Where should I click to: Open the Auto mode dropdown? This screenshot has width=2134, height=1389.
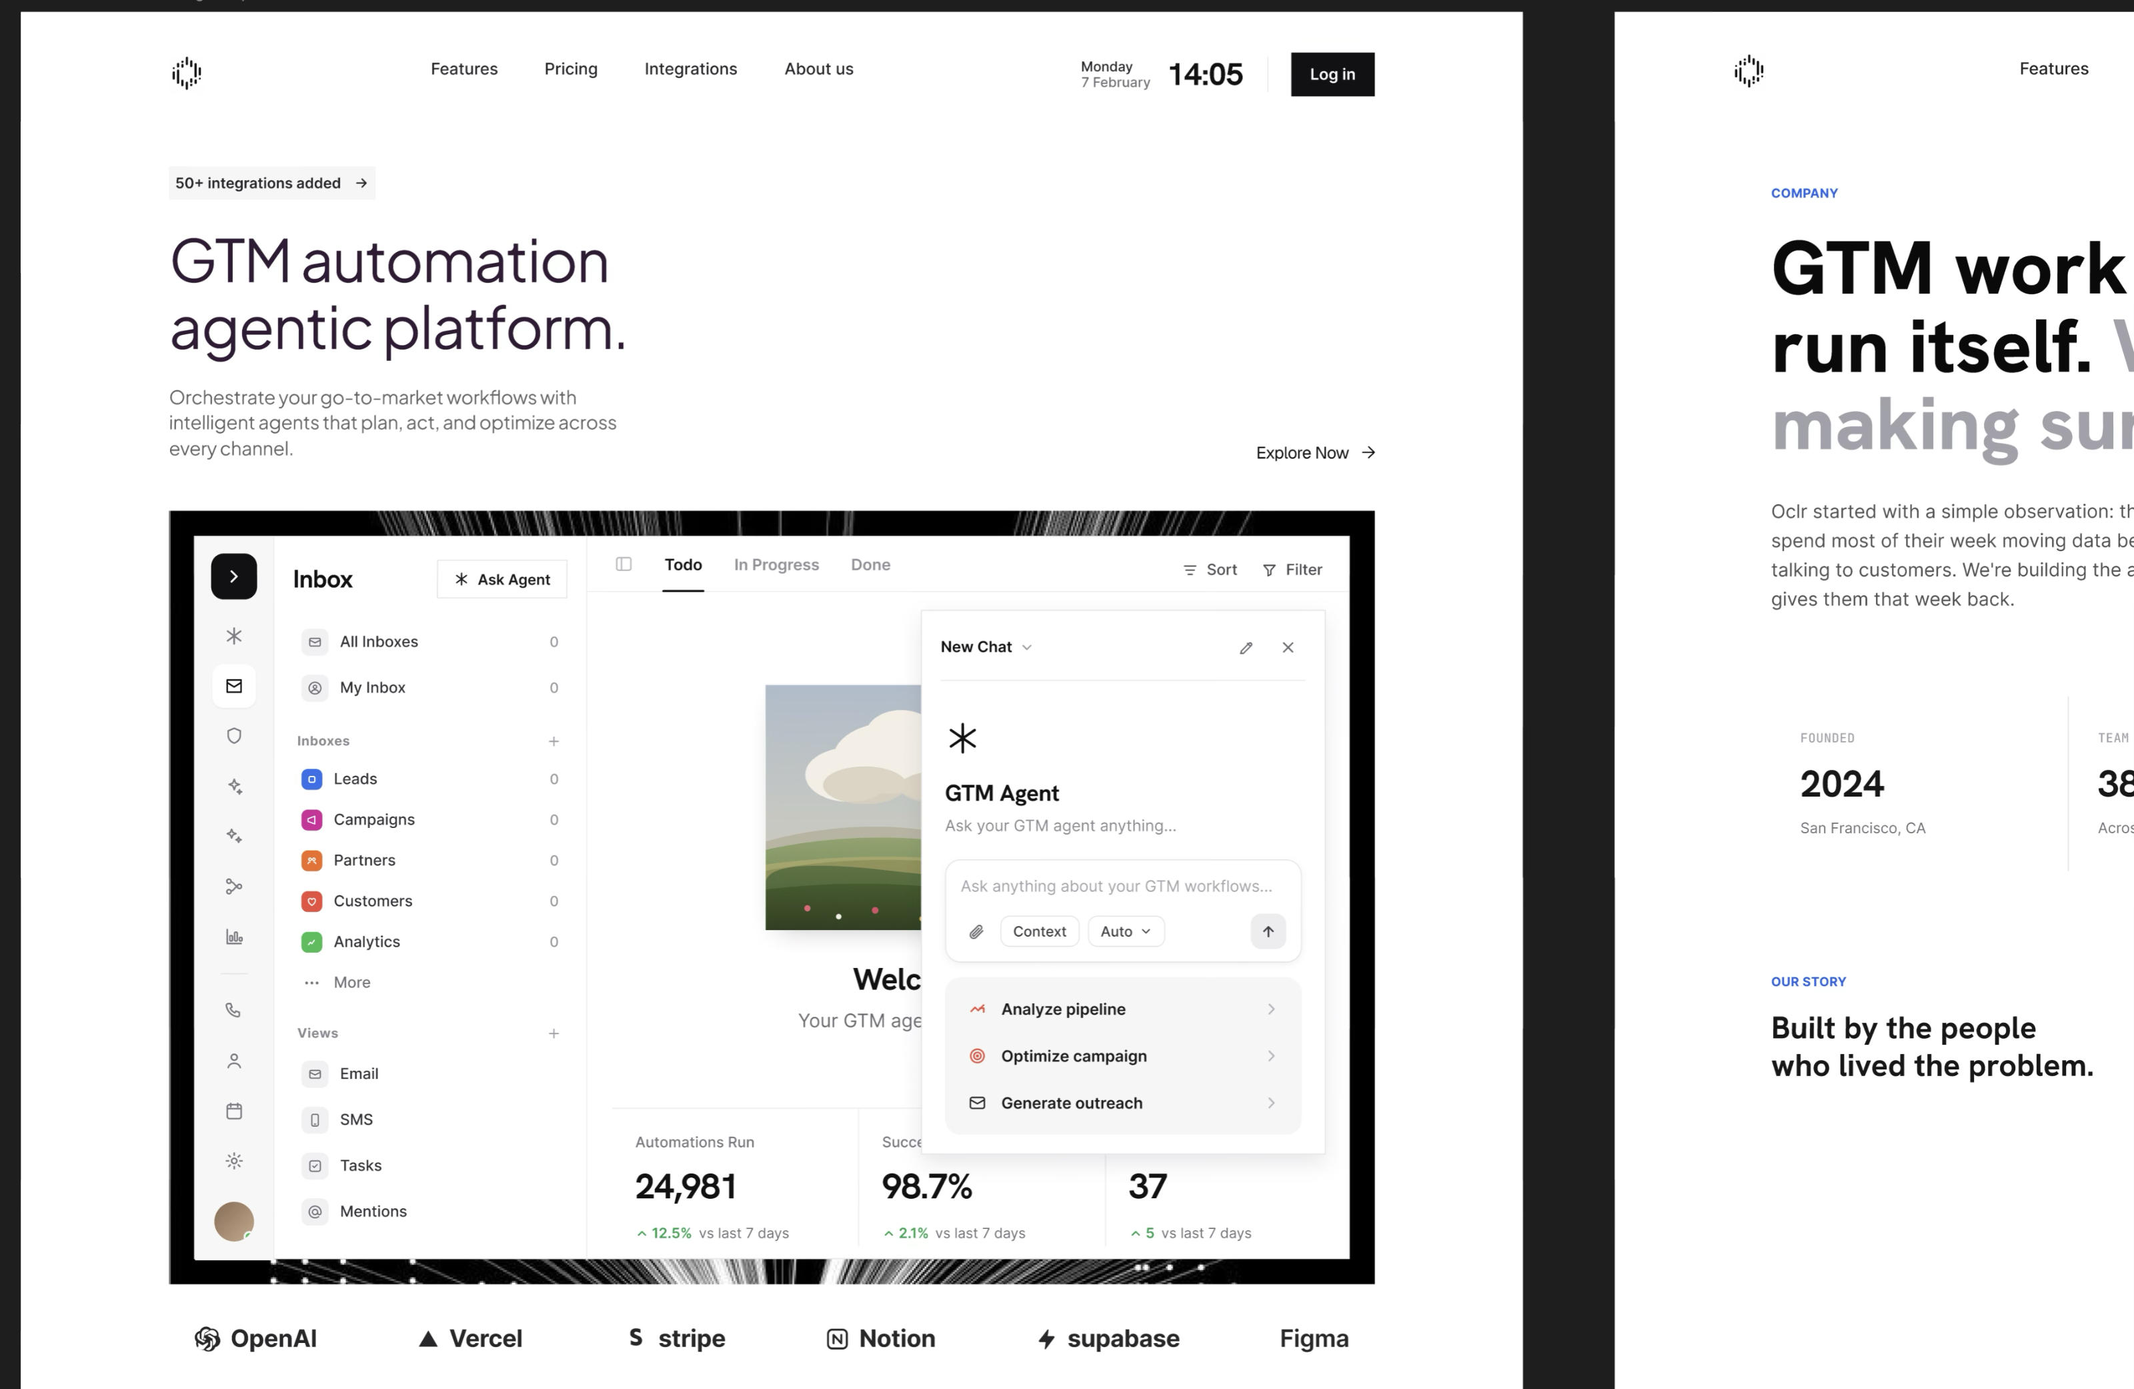tap(1126, 931)
